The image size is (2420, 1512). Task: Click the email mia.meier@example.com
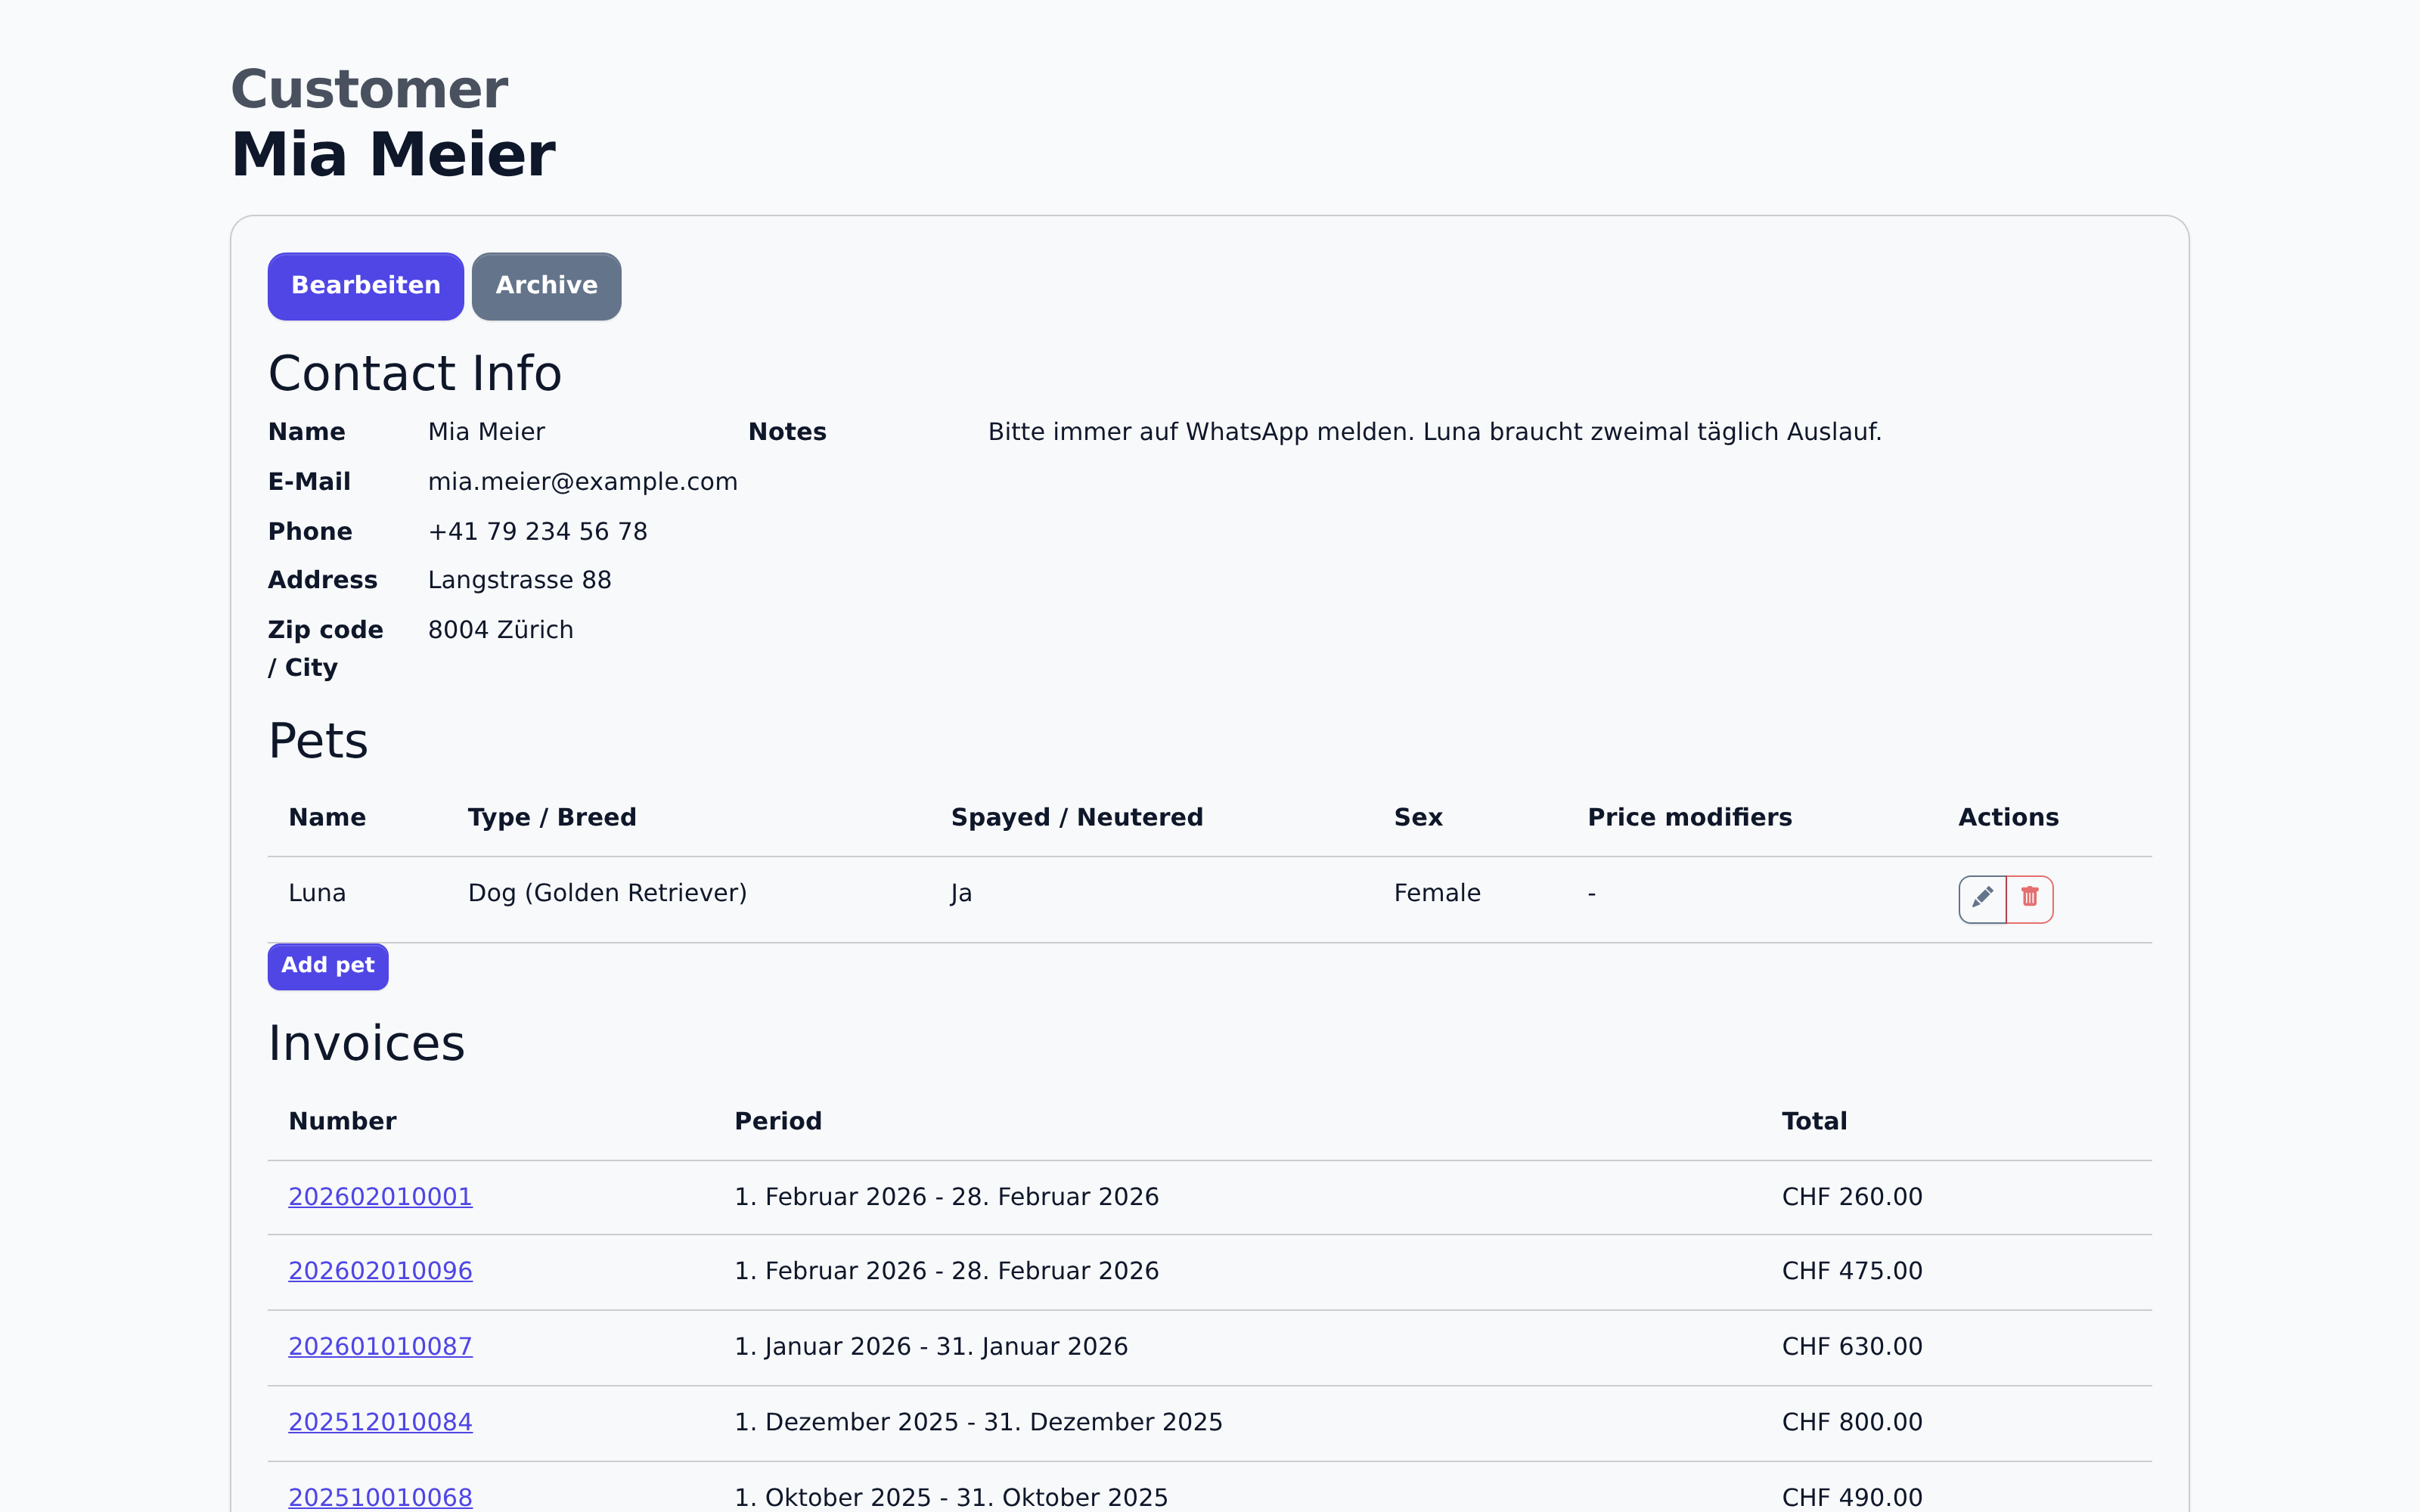pyautogui.click(x=582, y=482)
